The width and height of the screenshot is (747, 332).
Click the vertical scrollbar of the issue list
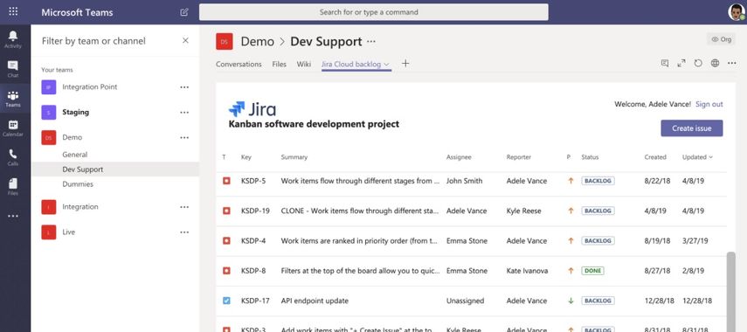[730, 292]
